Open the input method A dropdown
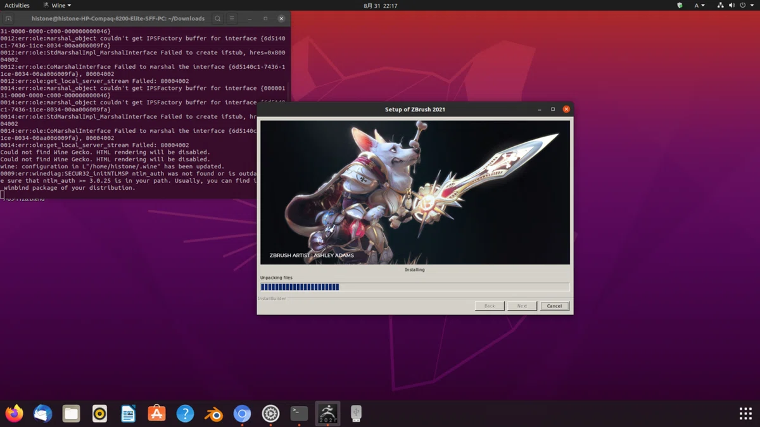This screenshot has width=760, height=427. [x=699, y=5]
